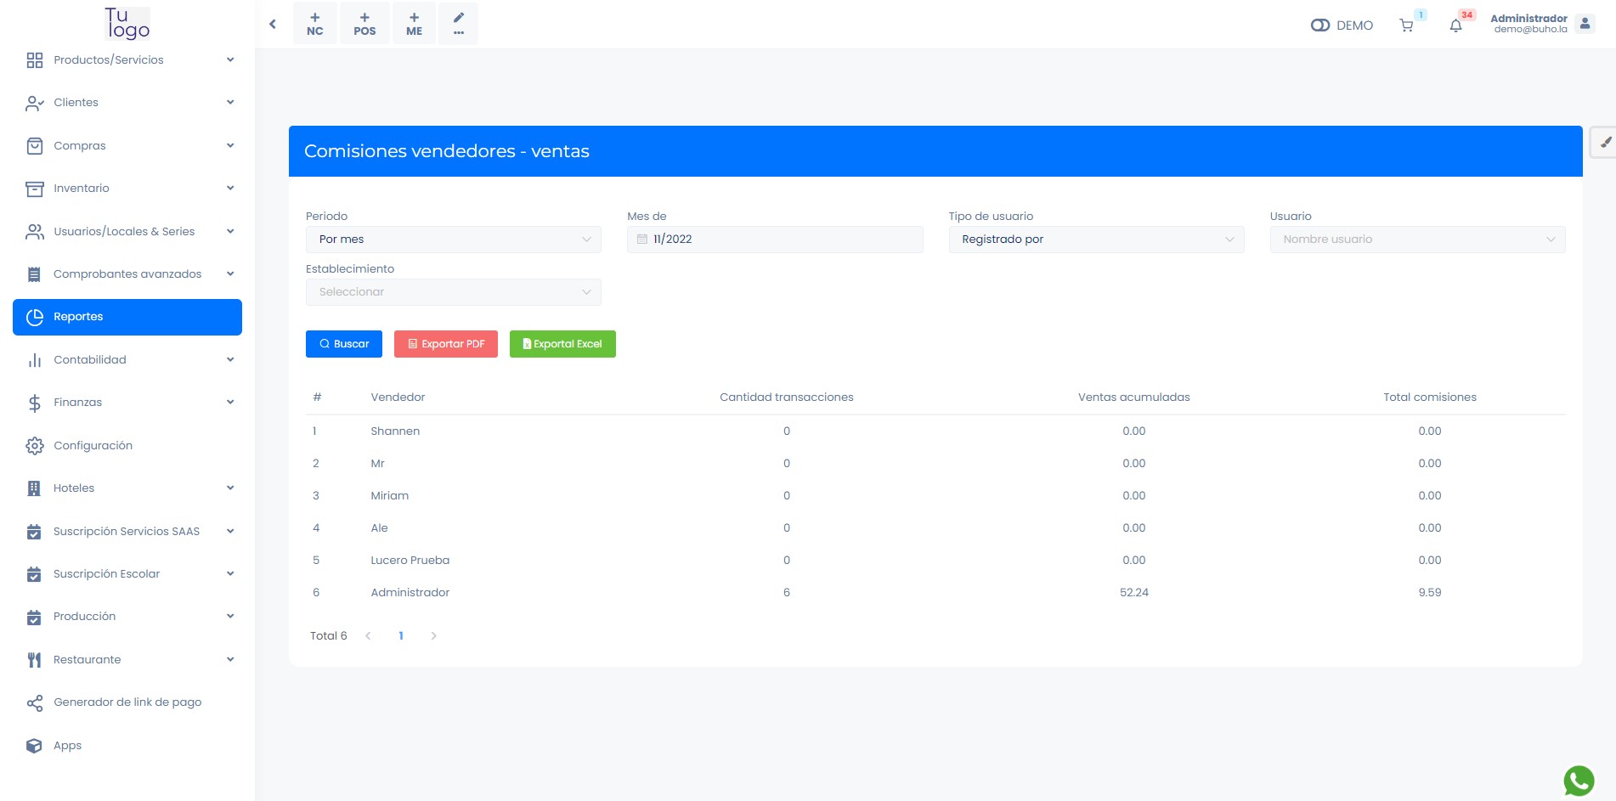The height and width of the screenshot is (801, 1616).
Task: Select Reportes in the sidebar
Action: click(127, 317)
